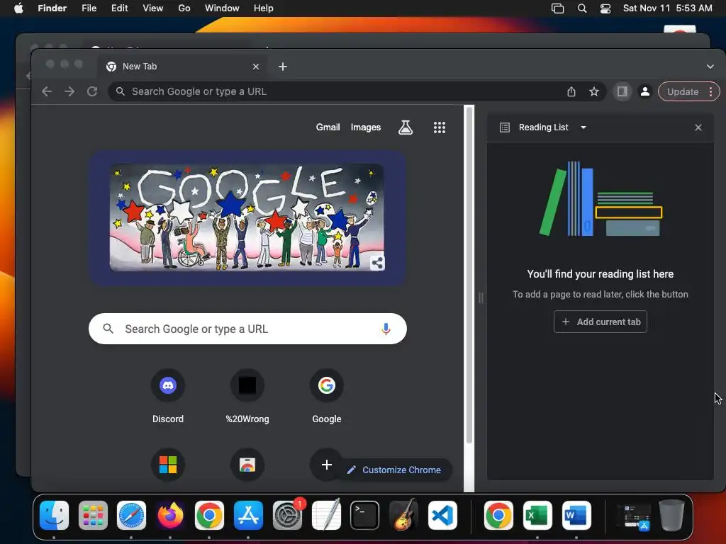
Task: Click the Google search box
Action: (247, 329)
